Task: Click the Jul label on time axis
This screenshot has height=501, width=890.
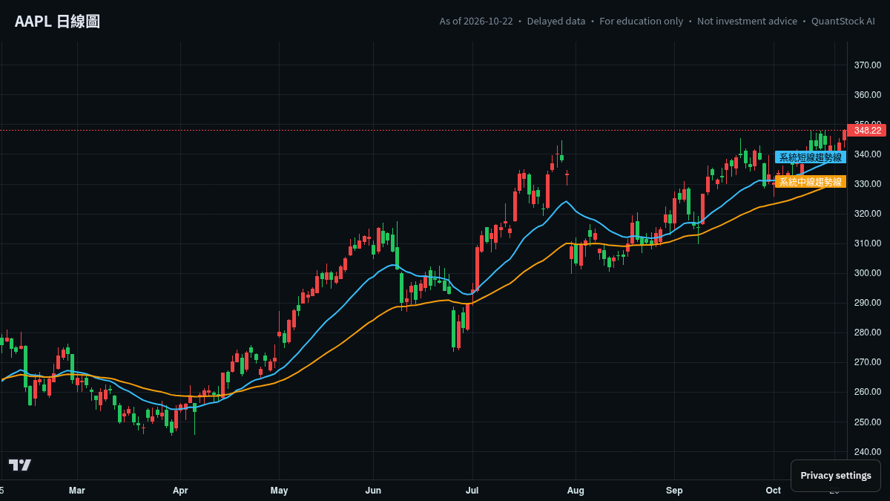Action: pyautogui.click(x=472, y=491)
